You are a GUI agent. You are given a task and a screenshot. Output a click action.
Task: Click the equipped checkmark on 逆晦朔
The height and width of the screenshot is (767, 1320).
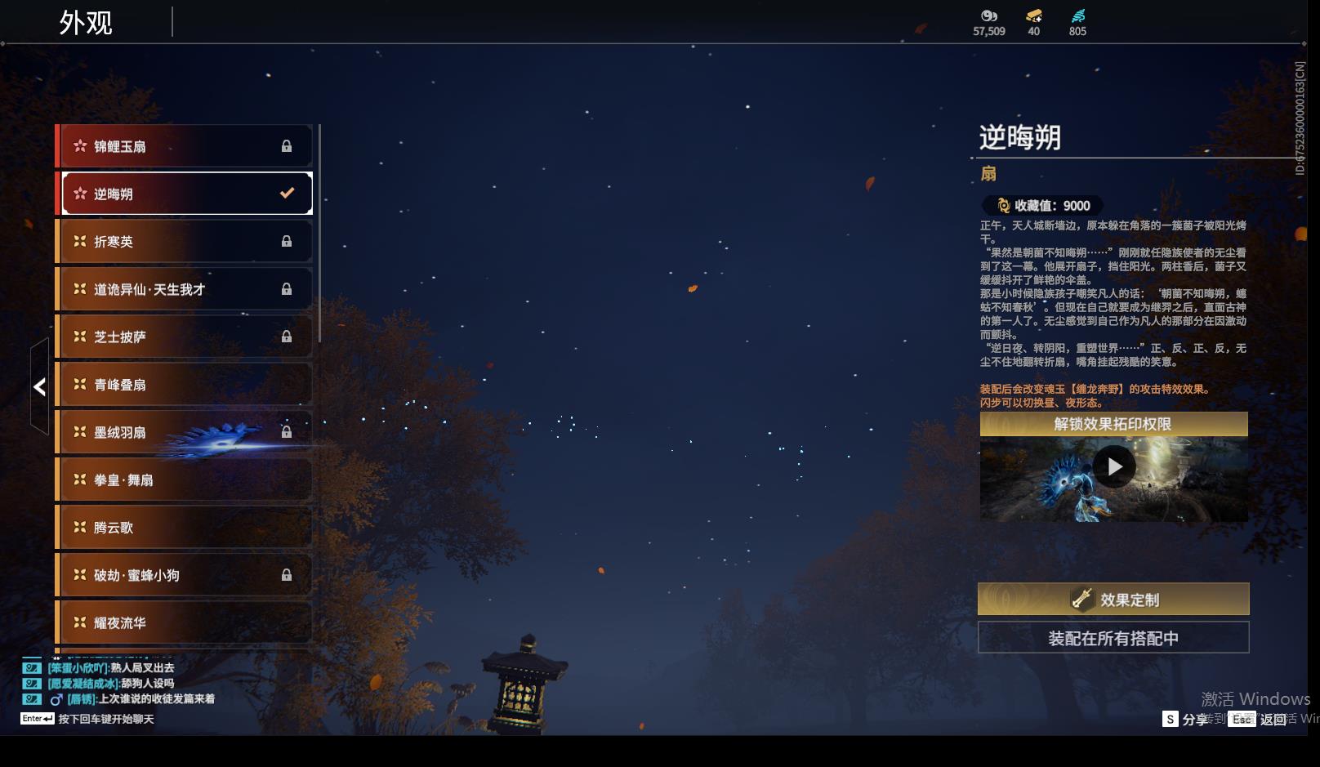287,193
